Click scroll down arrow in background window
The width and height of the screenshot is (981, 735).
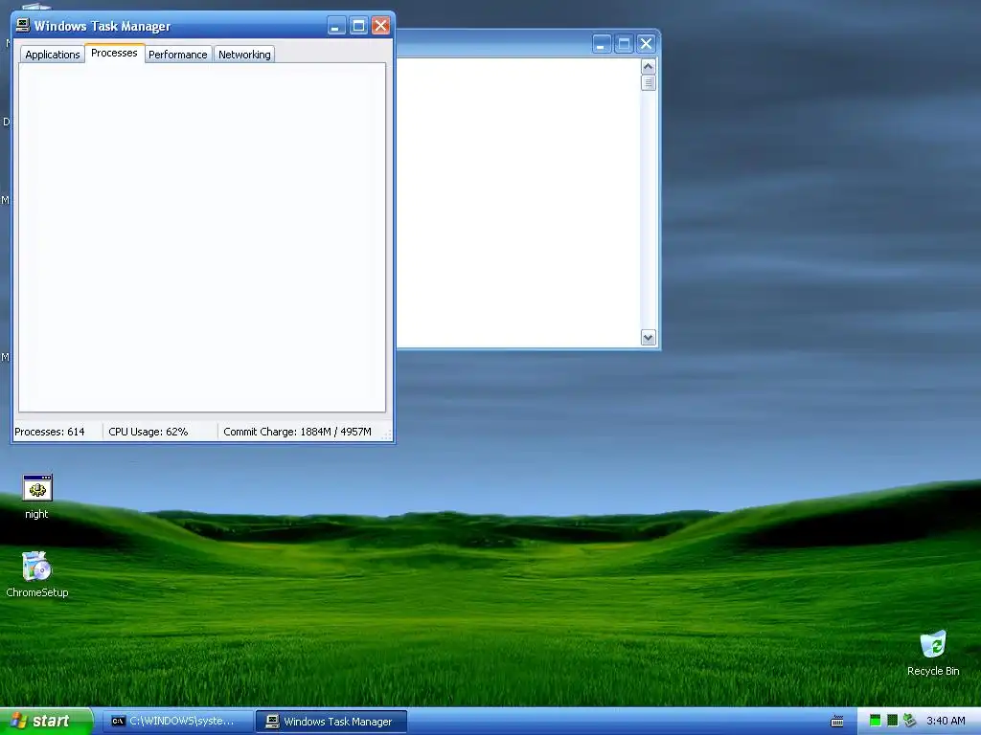(x=649, y=338)
